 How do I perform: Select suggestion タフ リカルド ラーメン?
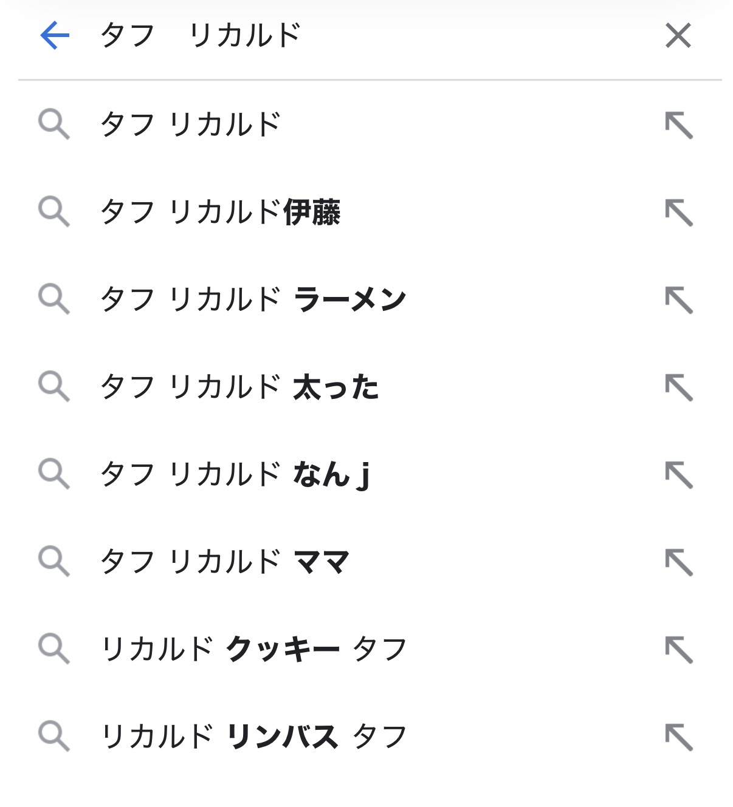tap(253, 299)
